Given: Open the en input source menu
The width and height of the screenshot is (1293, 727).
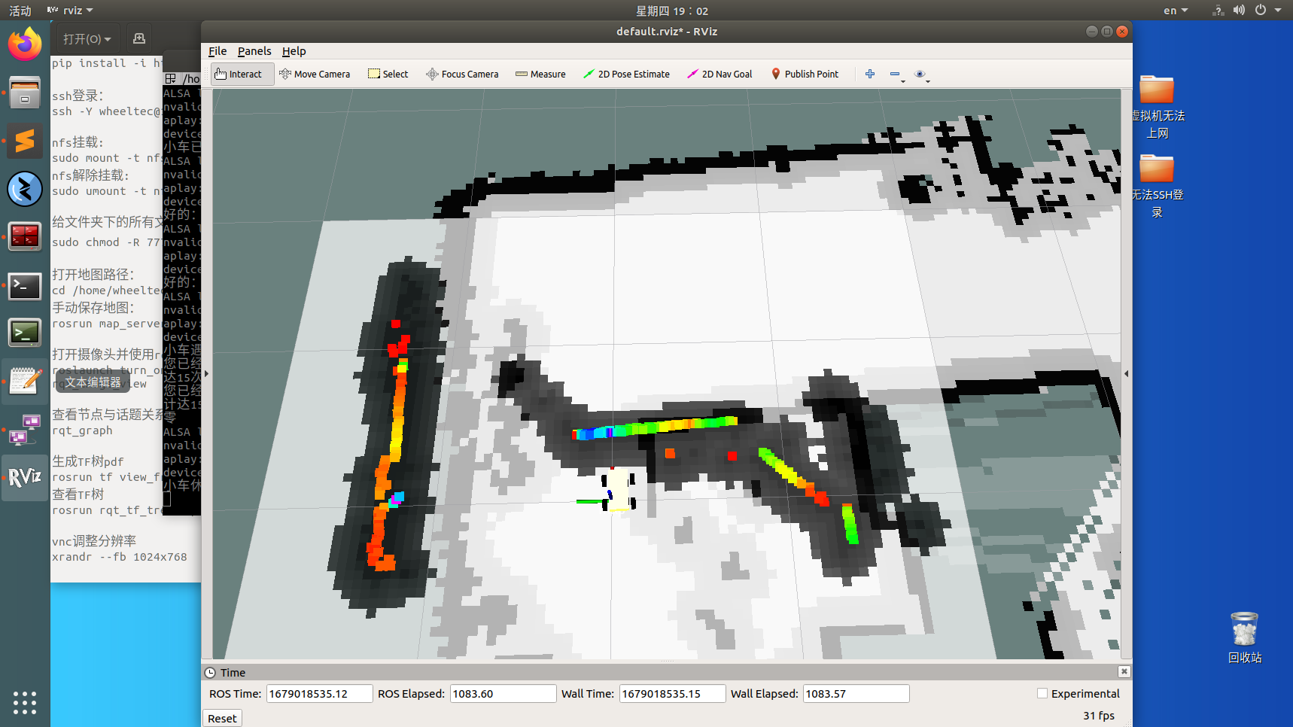Looking at the screenshot, I should pyautogui.click(x=1176, y=11).
